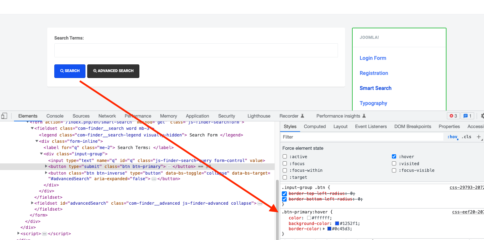Click ellipsis inside the btn-primary button node
The image size is (484, 240).
(x=169, y=167)
